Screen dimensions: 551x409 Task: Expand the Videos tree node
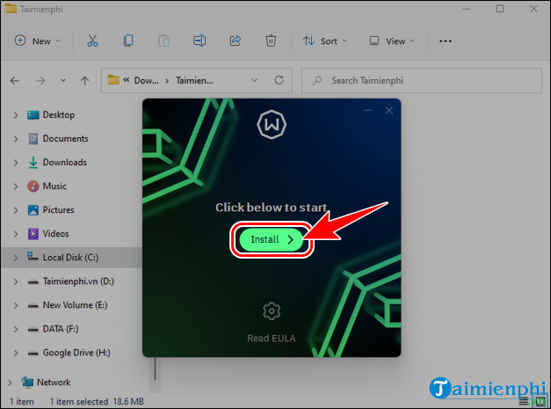click(16, 234)
